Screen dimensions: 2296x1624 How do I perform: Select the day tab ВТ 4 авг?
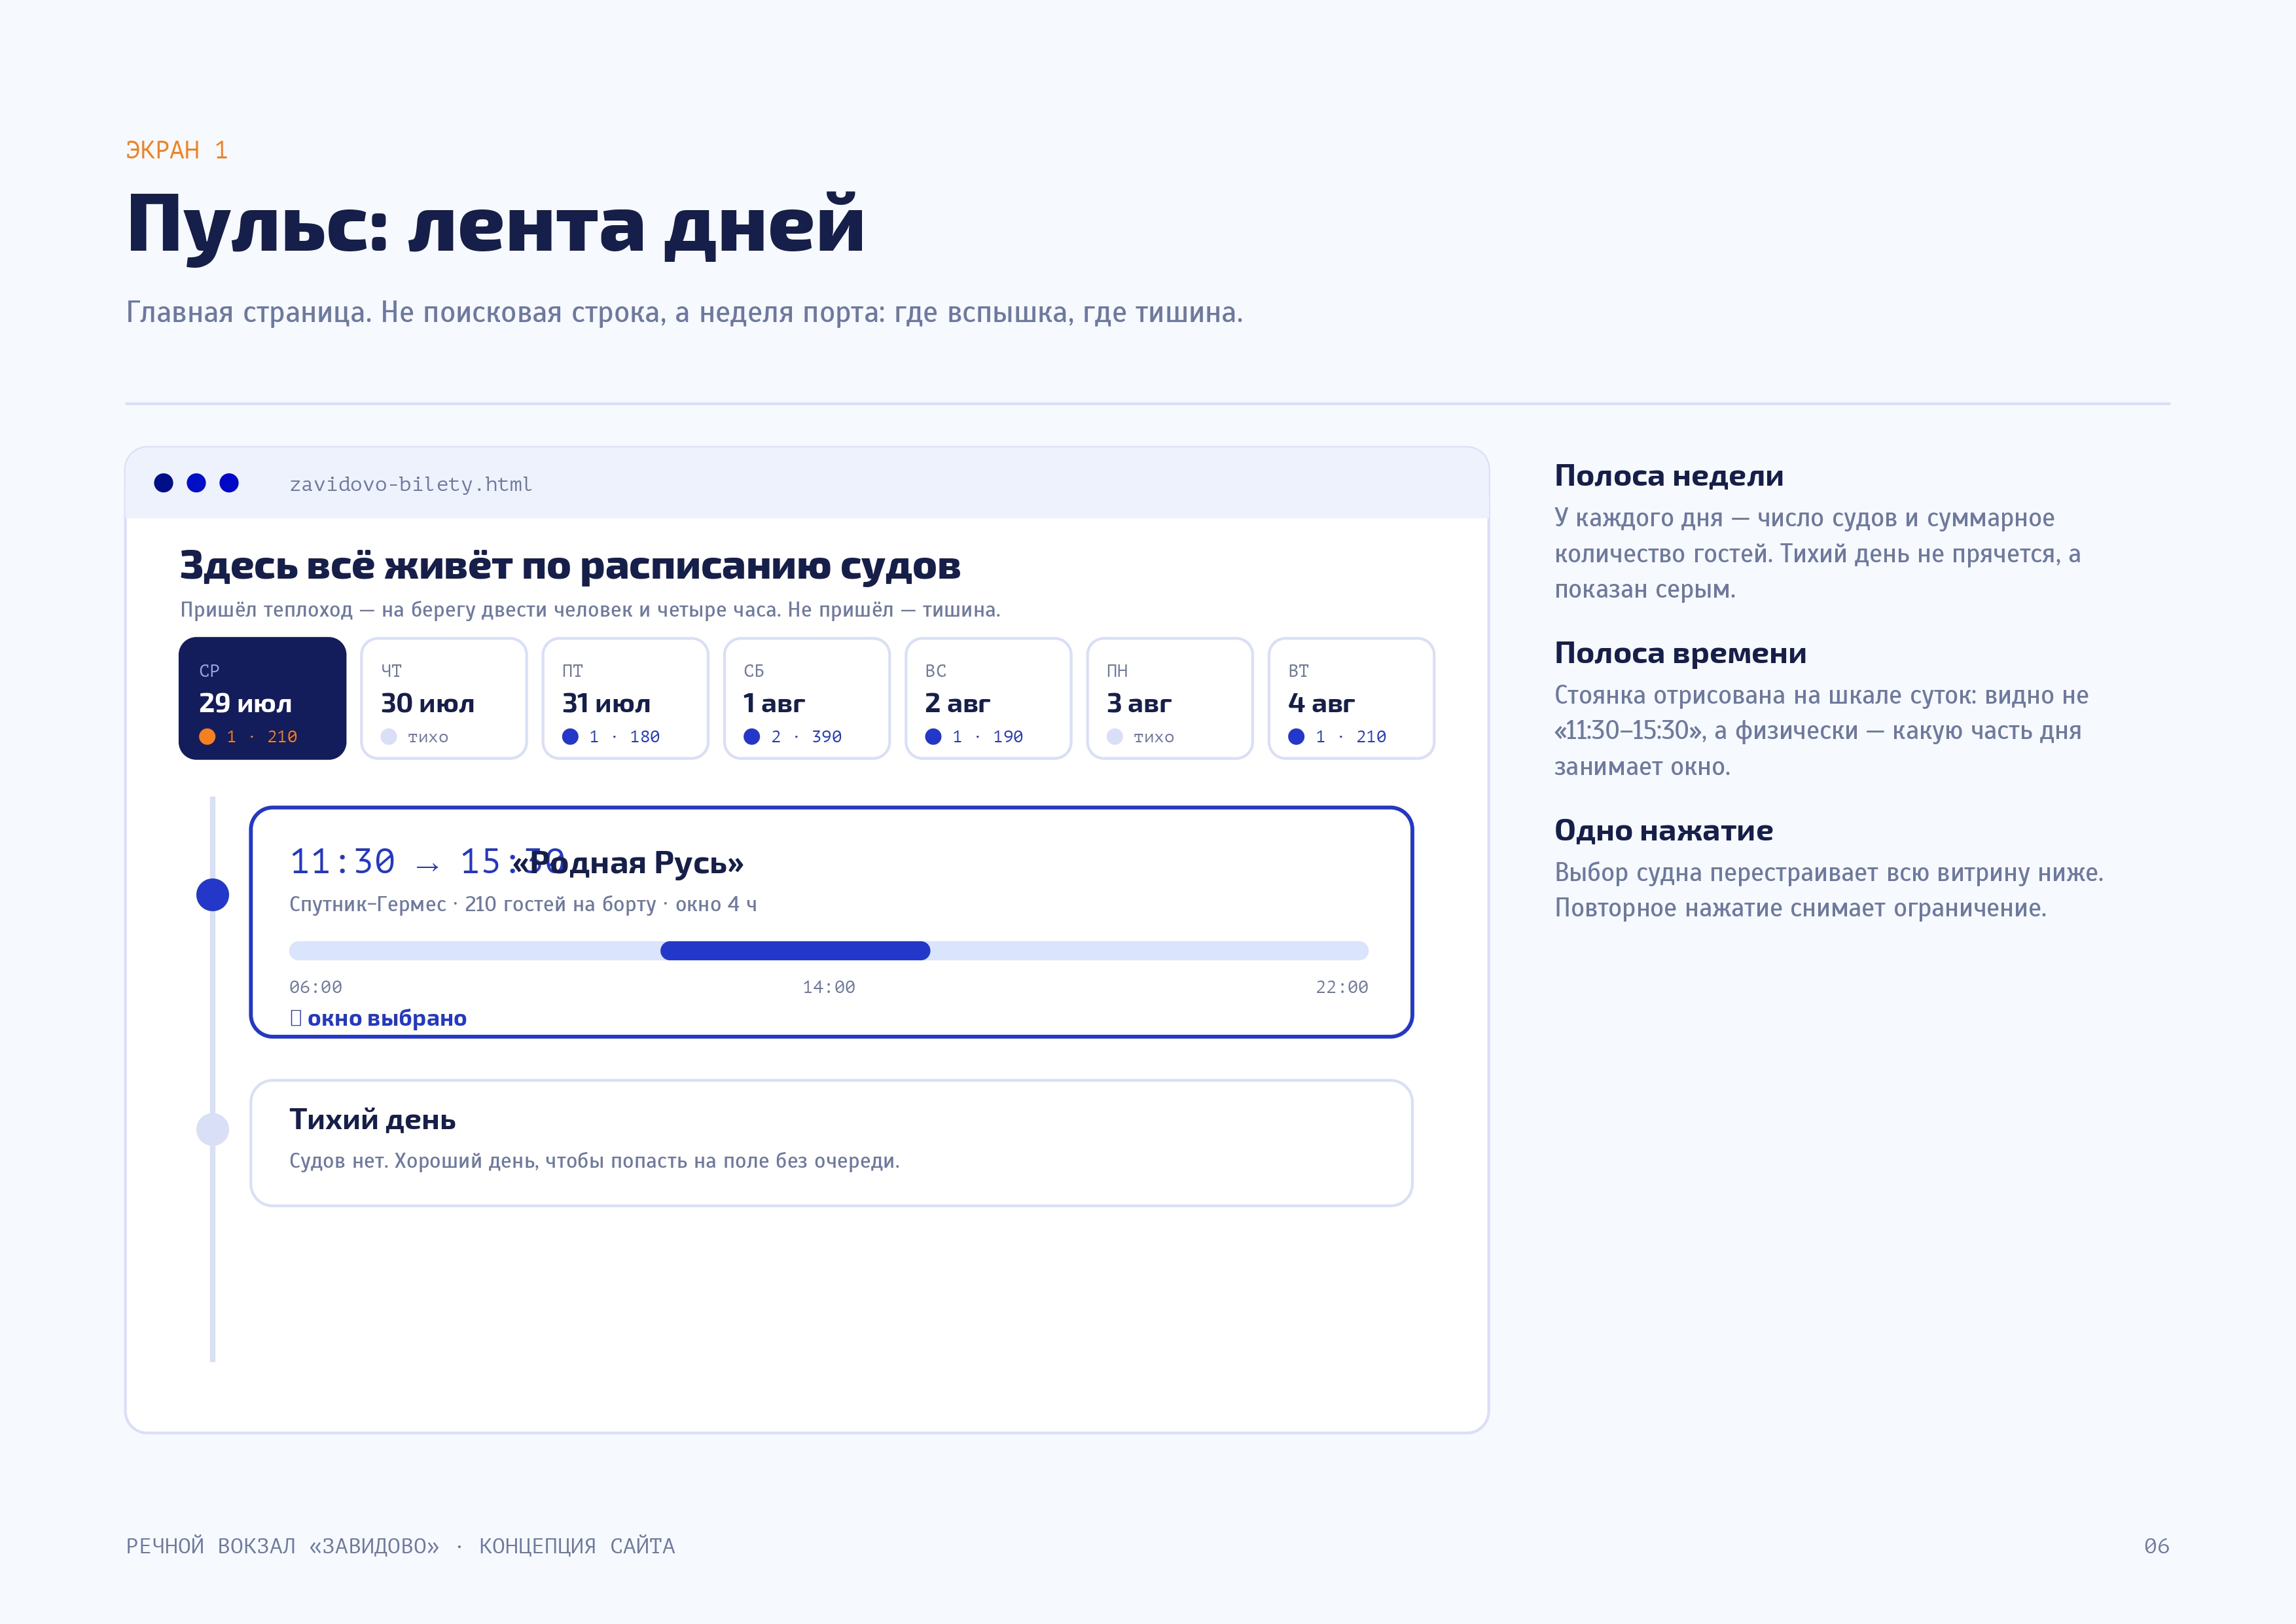coord(1351,698)
